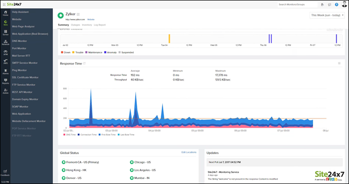Select DNS Monitor menu item
Image resolution: width=349 pixels, height=184 pixels.
(19, 41)
